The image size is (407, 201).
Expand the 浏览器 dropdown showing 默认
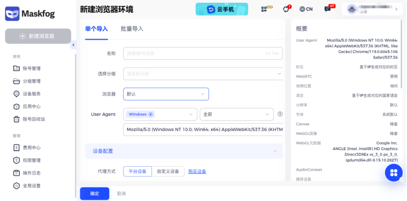pyautogui.click(x=166, y=94)
